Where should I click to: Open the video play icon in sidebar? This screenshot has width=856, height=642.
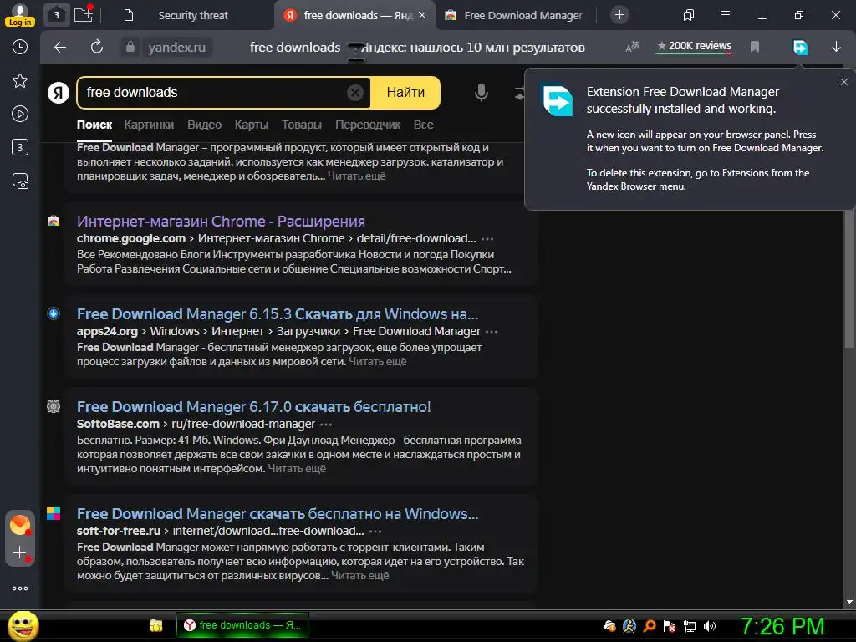point(20,114)
